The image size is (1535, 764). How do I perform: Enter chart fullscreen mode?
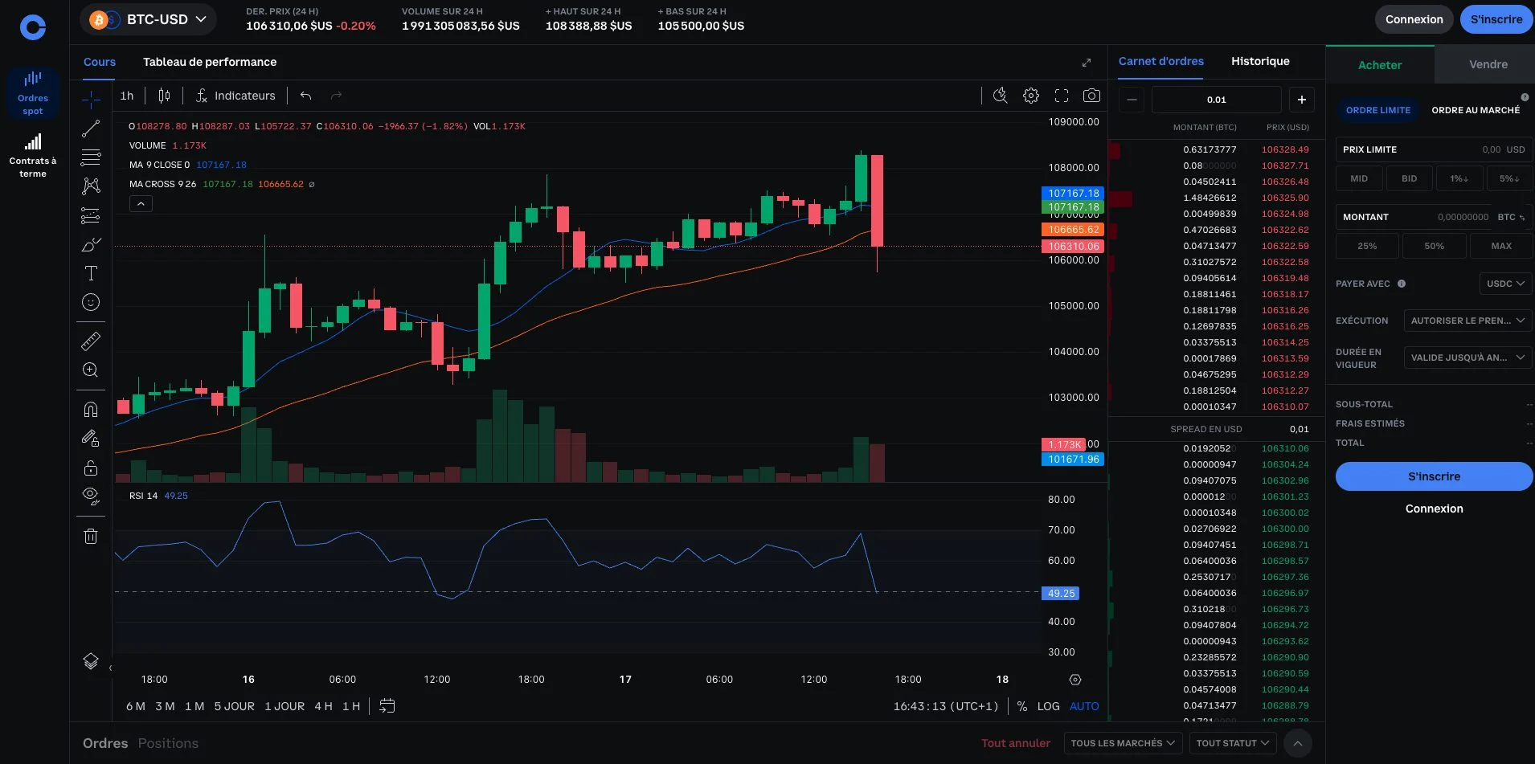click(x=1062, y=96)
